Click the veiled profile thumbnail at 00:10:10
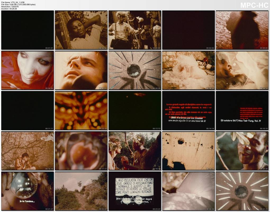This screenshot has height=212, width=270. (242, 70)
